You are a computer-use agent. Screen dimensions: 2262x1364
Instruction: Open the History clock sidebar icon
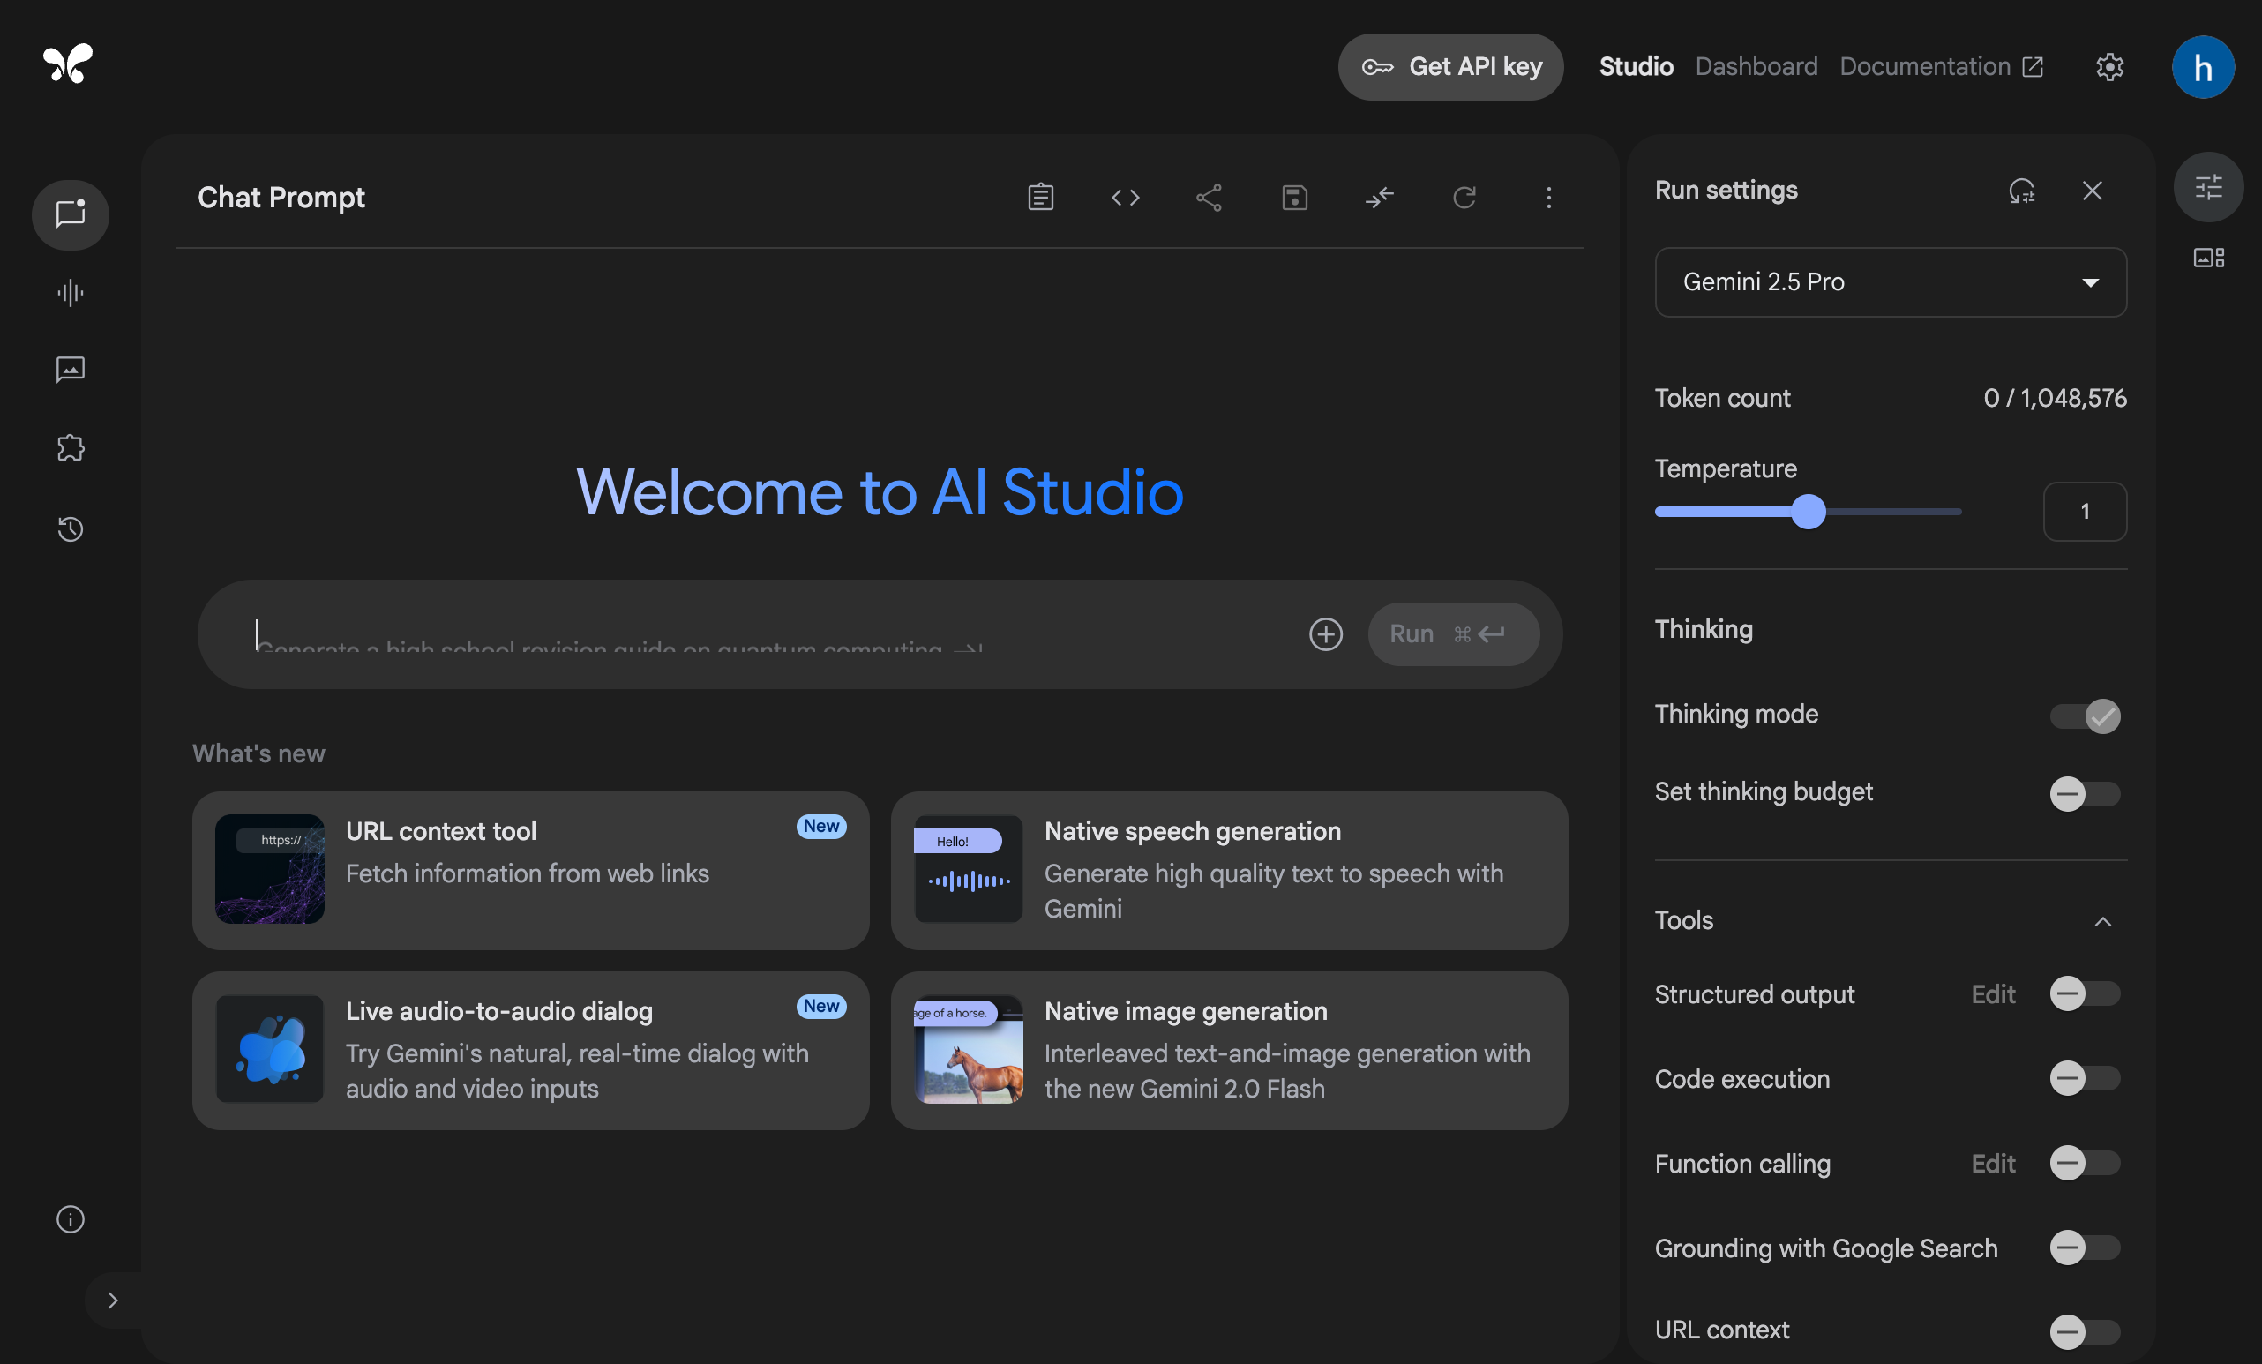tap(71, 528)
